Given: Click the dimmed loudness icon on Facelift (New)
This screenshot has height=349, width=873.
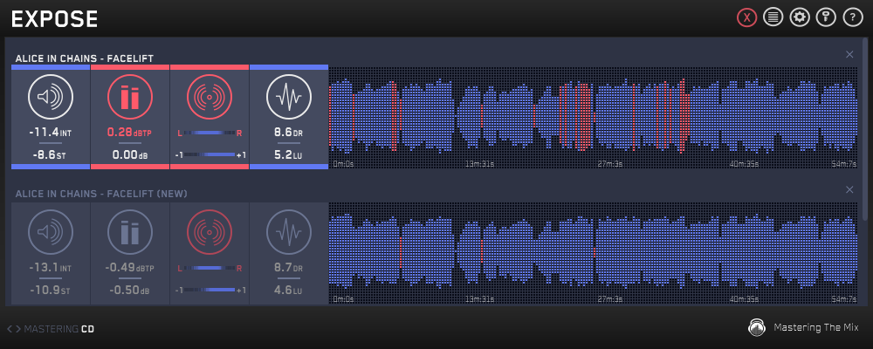Looking at the screenshot, I should 51,232.
